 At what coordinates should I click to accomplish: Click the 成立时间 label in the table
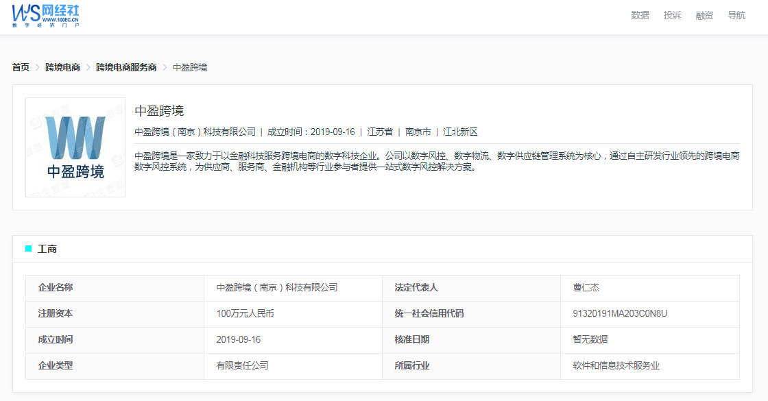coord(56,339)
